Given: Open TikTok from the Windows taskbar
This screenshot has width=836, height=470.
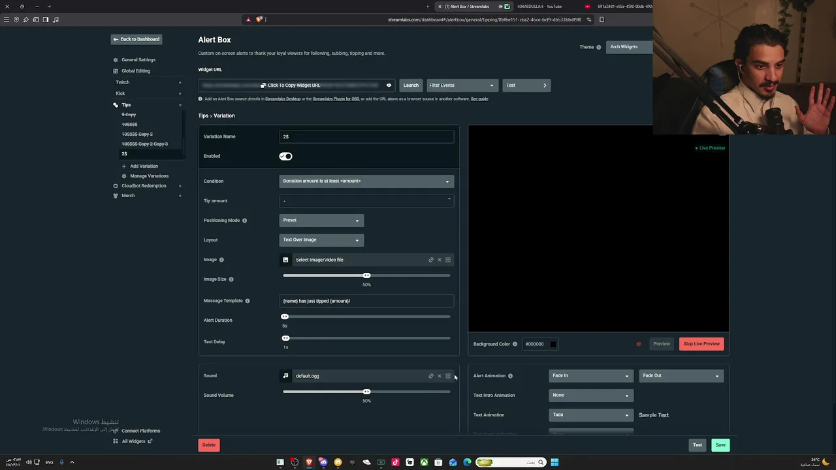Looking at the screenshot, I should click(x=395, y=462).
